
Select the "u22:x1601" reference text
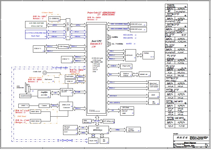pos(128,35)
